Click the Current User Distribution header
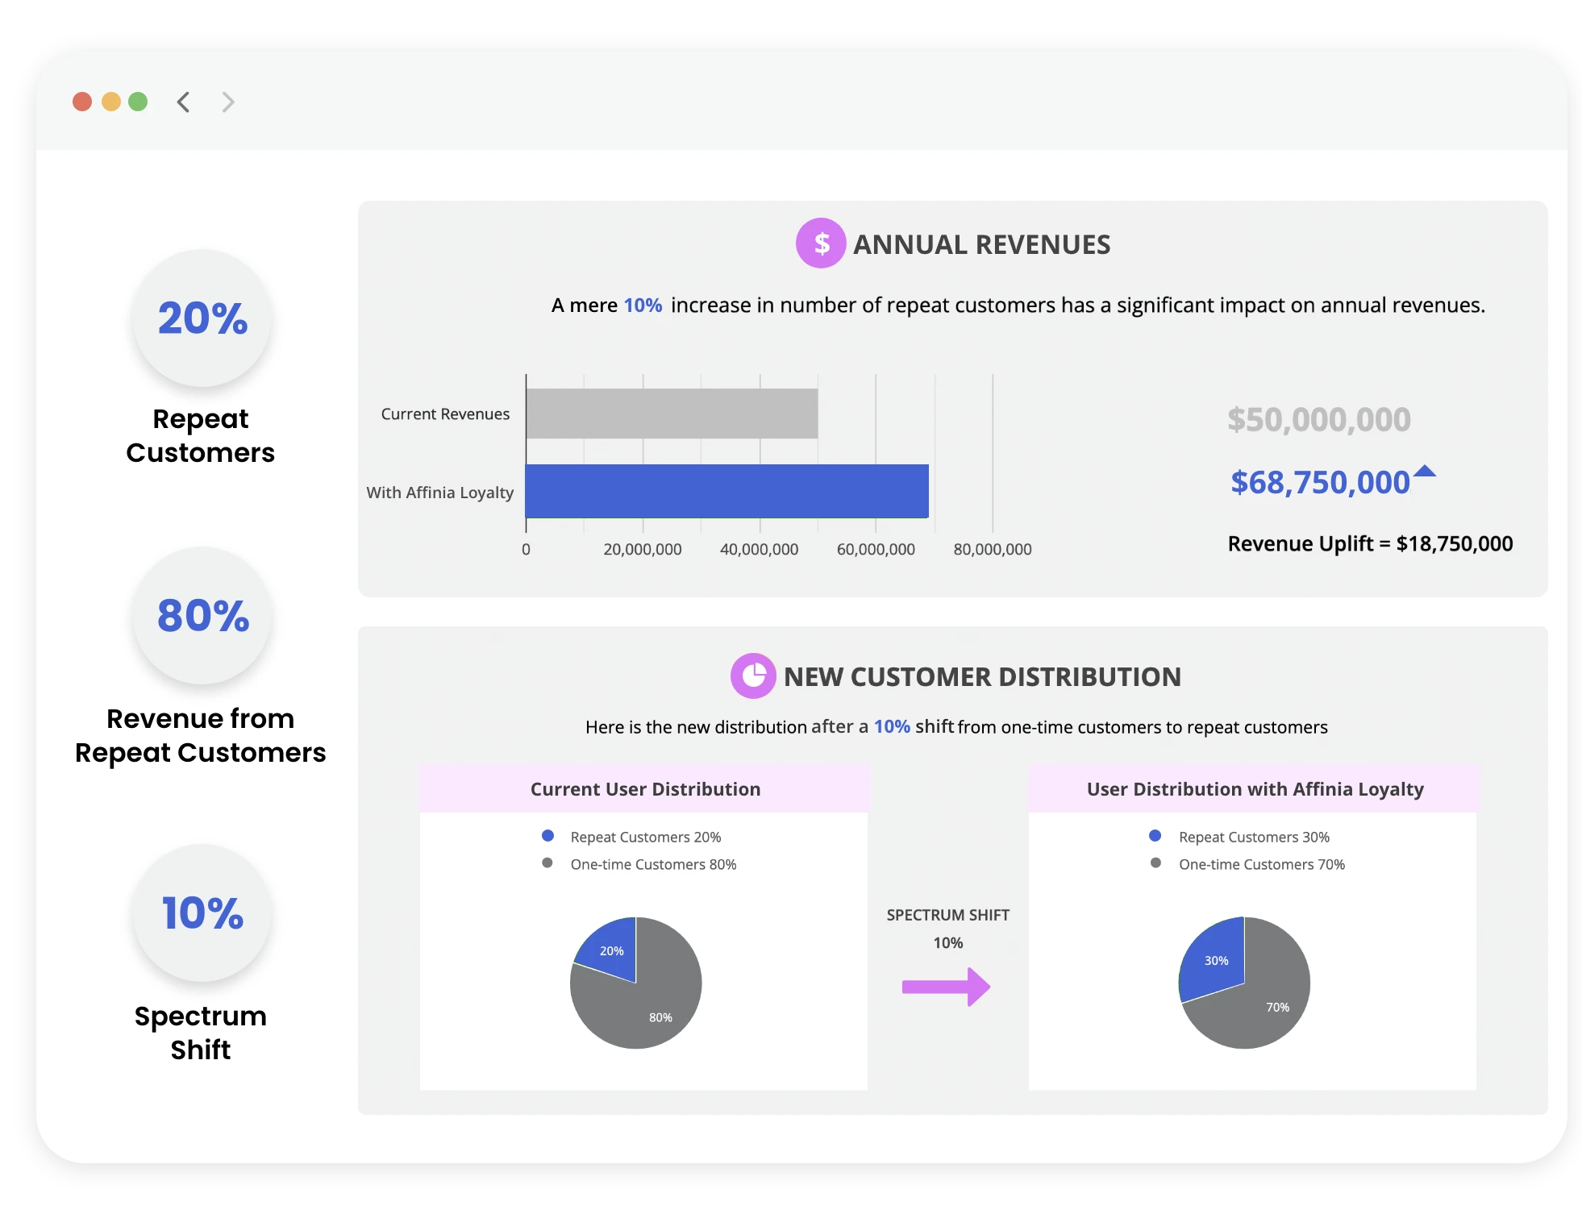Screen dimensions: 1582x1214 [x=645, y=789]
